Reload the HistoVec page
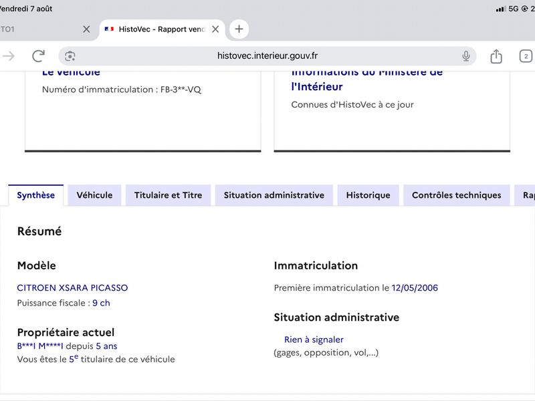The width and height of the screenshot is (535, 401). 39,56
